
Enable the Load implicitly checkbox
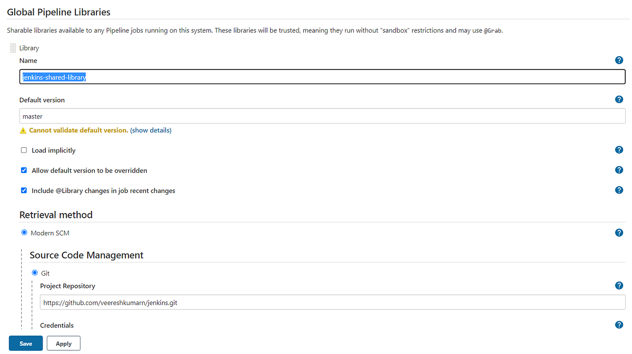(x=24, y=150)
